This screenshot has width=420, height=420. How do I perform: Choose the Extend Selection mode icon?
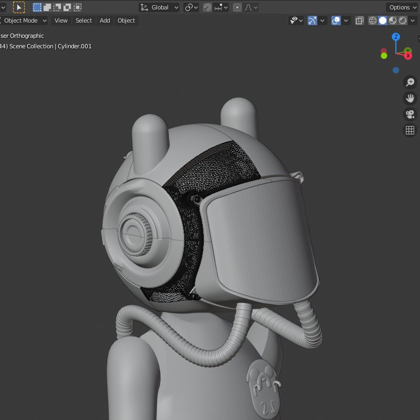coord(47,7)
